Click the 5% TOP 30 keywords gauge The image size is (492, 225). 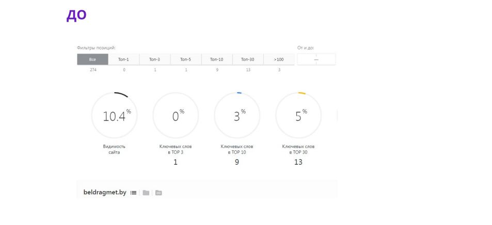coord(298,116)
